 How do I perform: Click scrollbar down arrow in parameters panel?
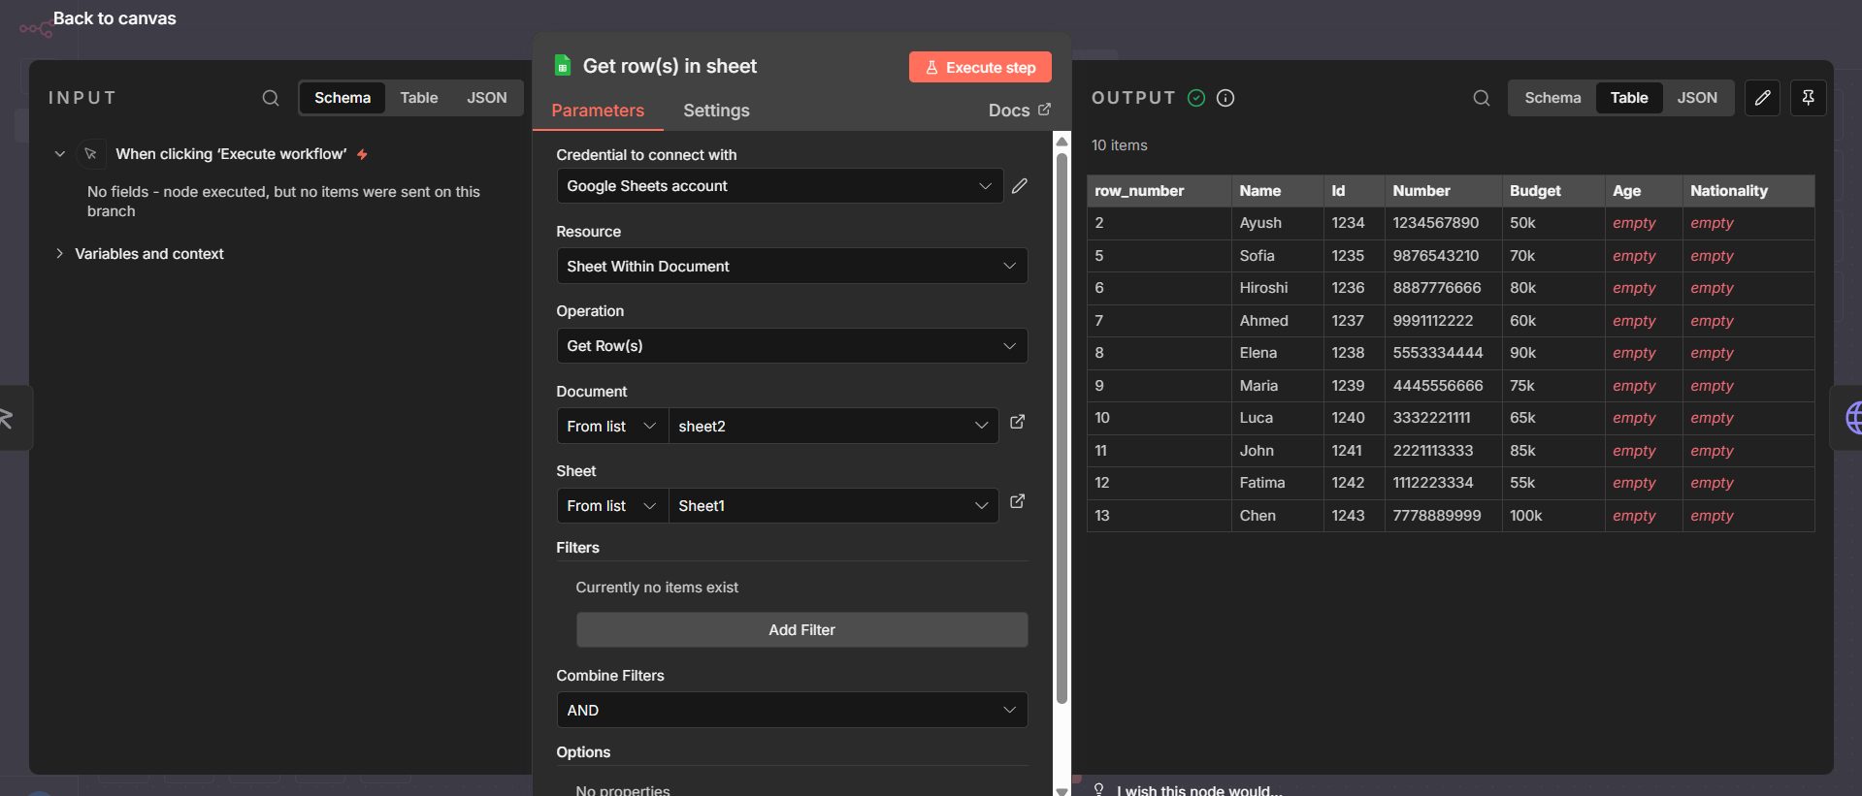click(x=1062, y=790)
